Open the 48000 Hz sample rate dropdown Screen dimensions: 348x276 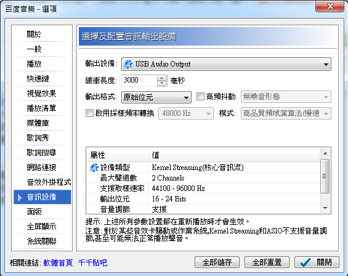186,113
